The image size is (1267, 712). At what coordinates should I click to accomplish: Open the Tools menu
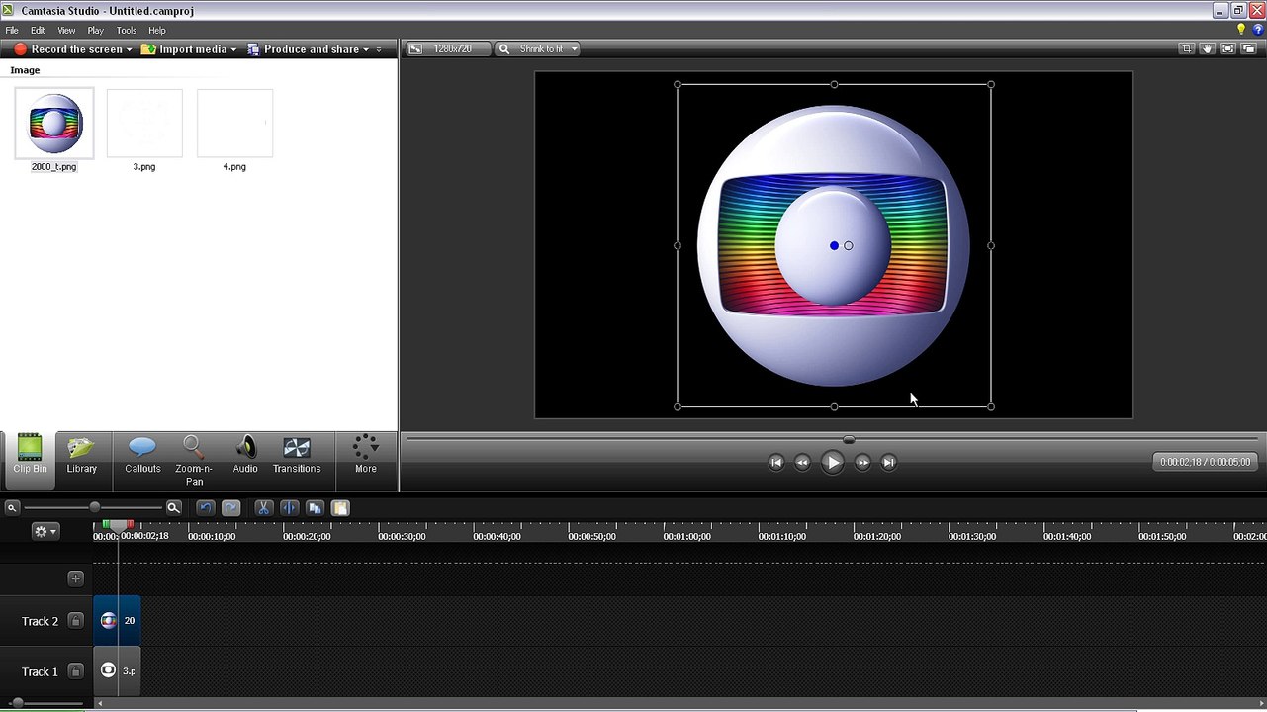(127, 31)
